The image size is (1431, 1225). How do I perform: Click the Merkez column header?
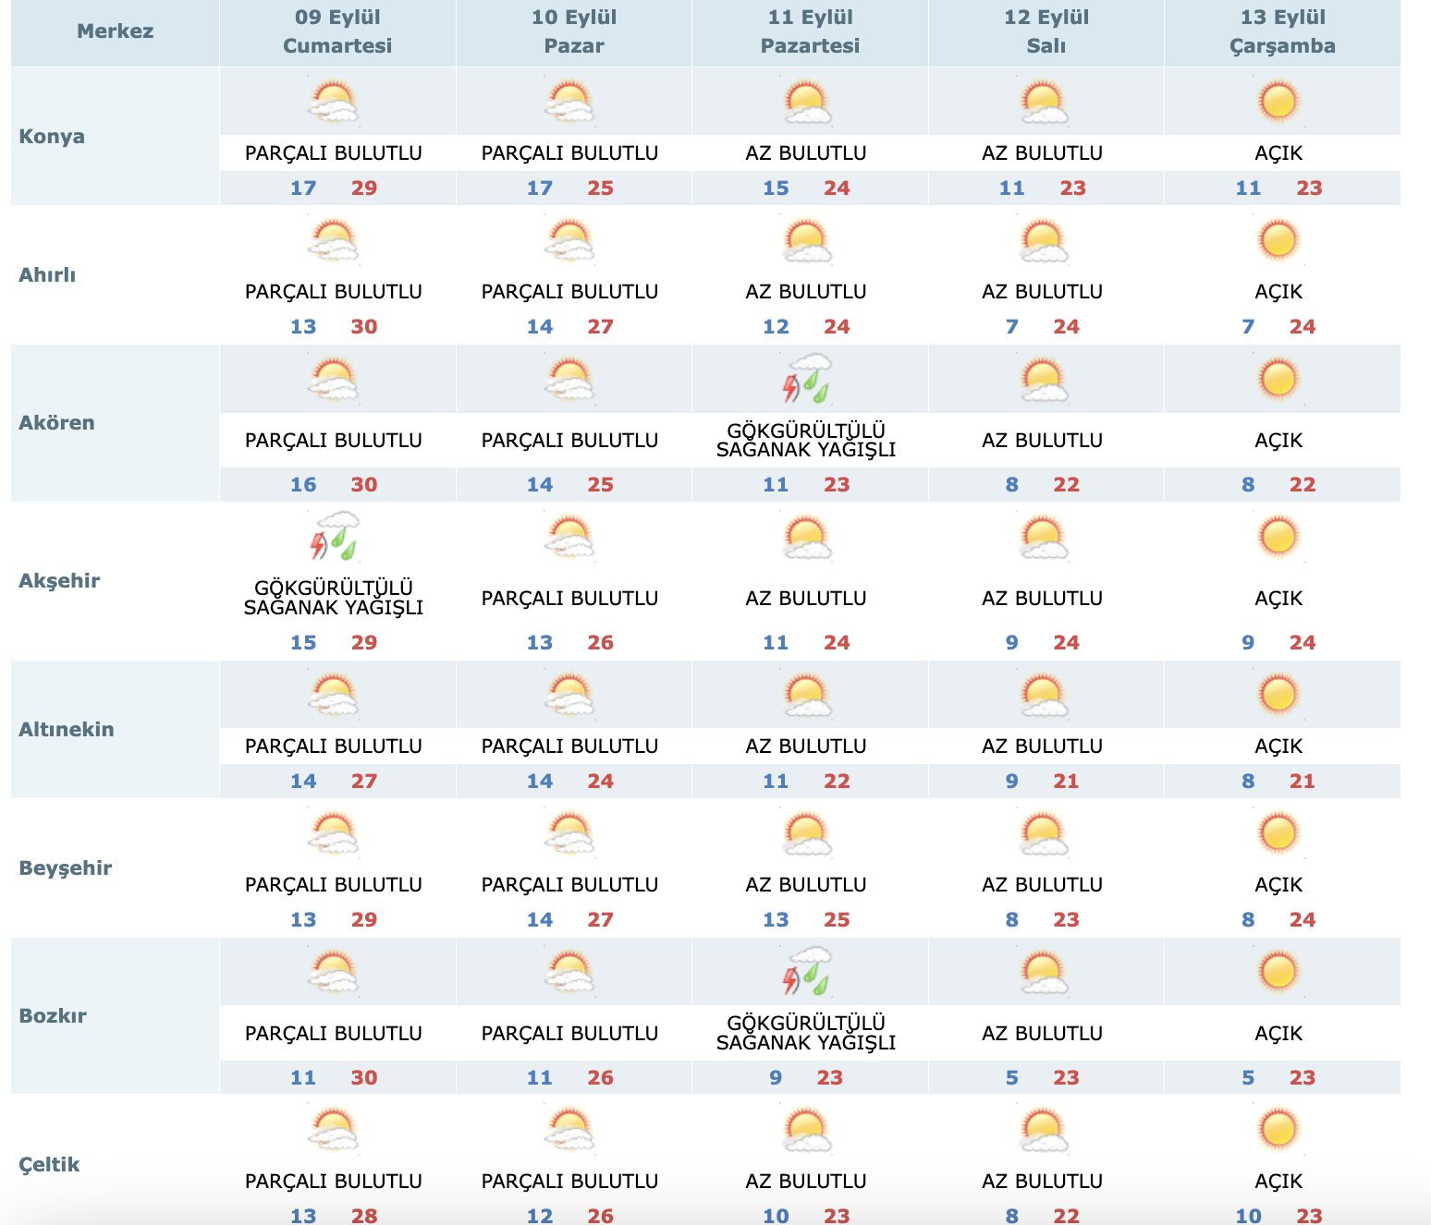116,30
